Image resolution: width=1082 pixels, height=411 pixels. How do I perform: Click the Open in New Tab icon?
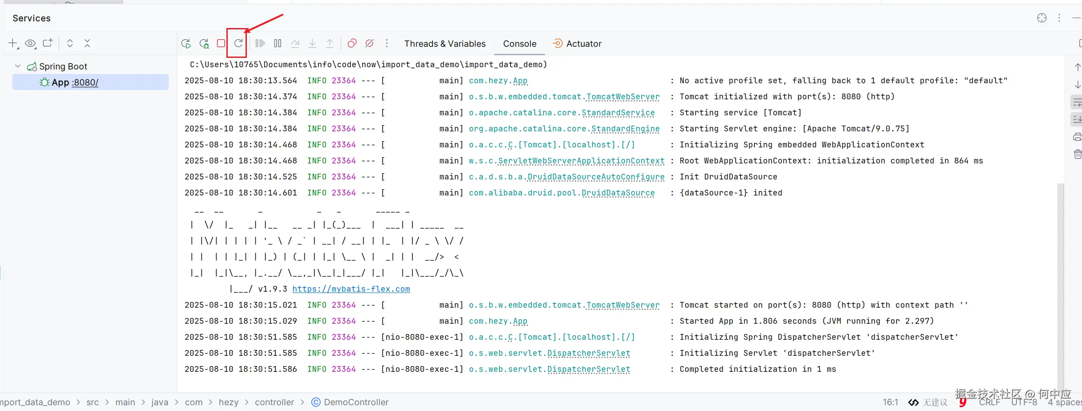pyautogui.click(x=48, y=43)
